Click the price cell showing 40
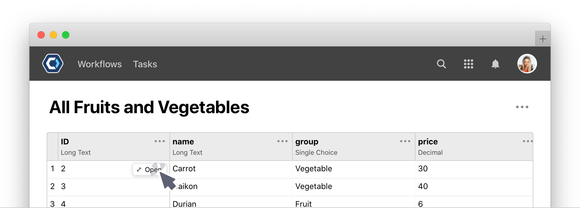 pos(474,187)
